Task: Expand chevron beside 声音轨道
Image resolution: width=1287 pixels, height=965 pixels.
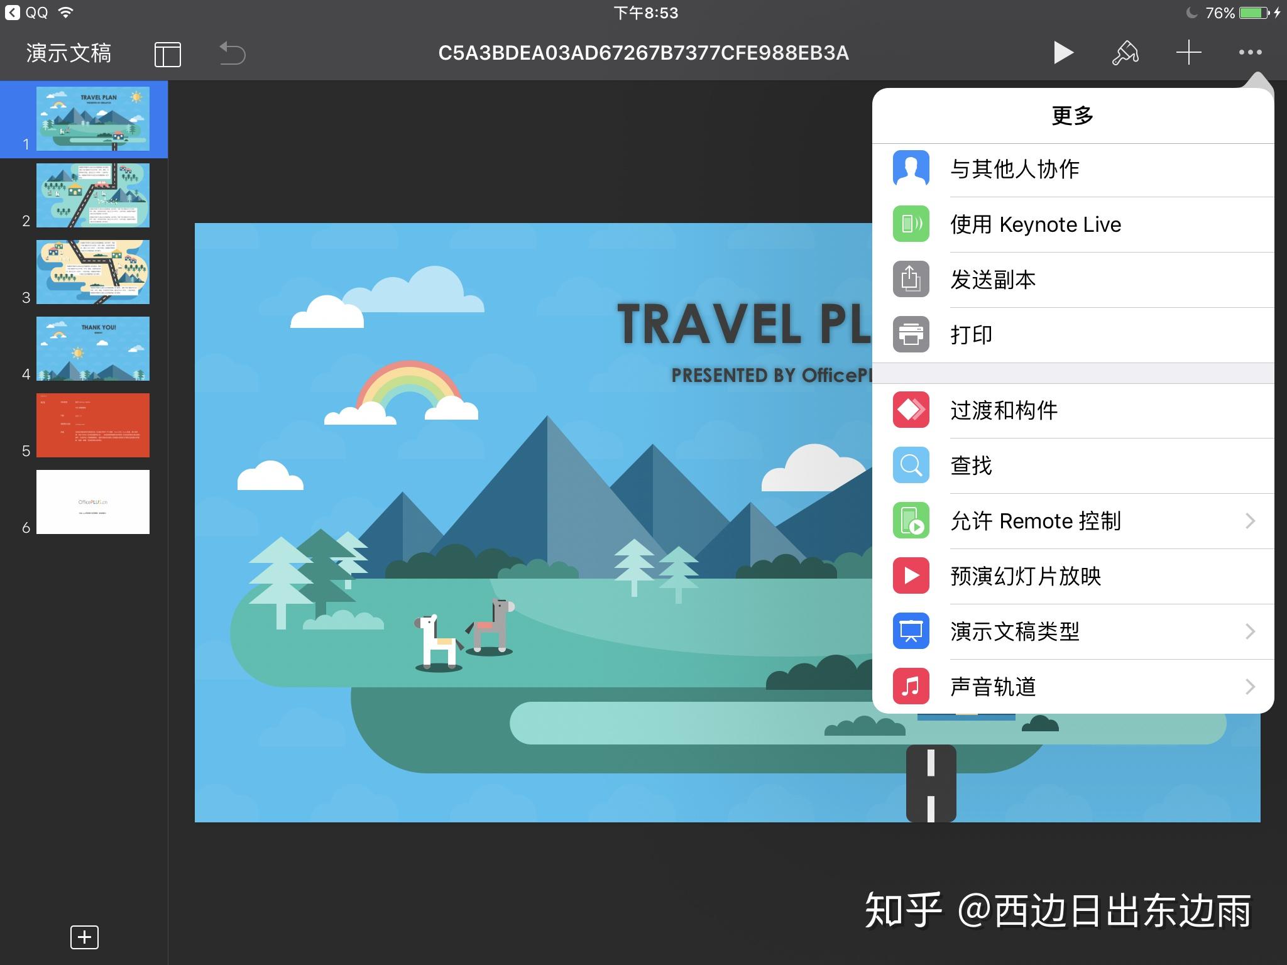Action: [1250, 687]
